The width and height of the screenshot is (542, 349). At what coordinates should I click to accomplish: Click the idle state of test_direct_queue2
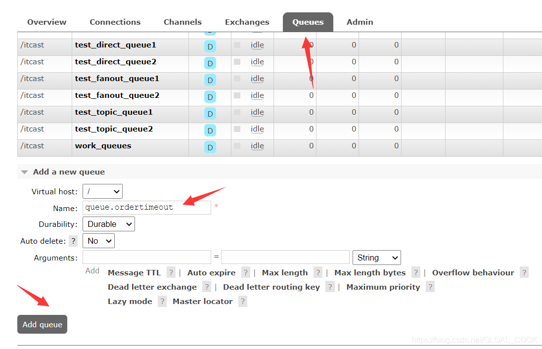tap(257, 62)
